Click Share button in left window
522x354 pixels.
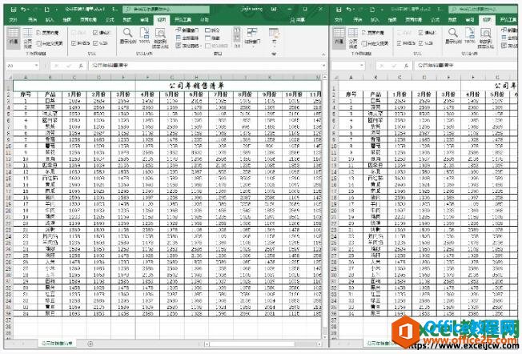coord(297,20)
